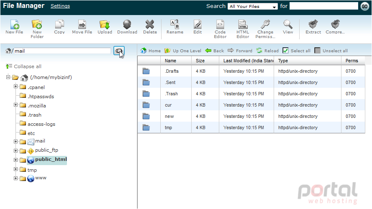Expand the www tree folder
Viewport: 372px width, 209px height.
click(15, 178)
